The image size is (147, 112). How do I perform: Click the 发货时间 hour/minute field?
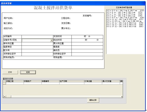point(87,37)
